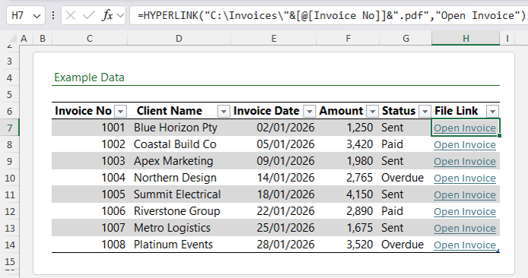Click the Client Name header text
The height and width of the screenshot is (278, 528).
click(x=170, y=111)
